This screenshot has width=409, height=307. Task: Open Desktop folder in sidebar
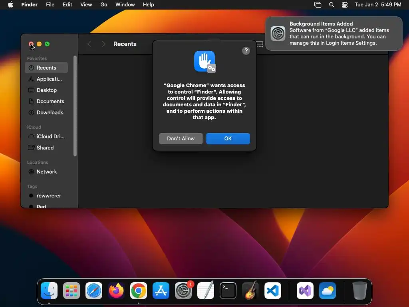(x=46, y=90)
